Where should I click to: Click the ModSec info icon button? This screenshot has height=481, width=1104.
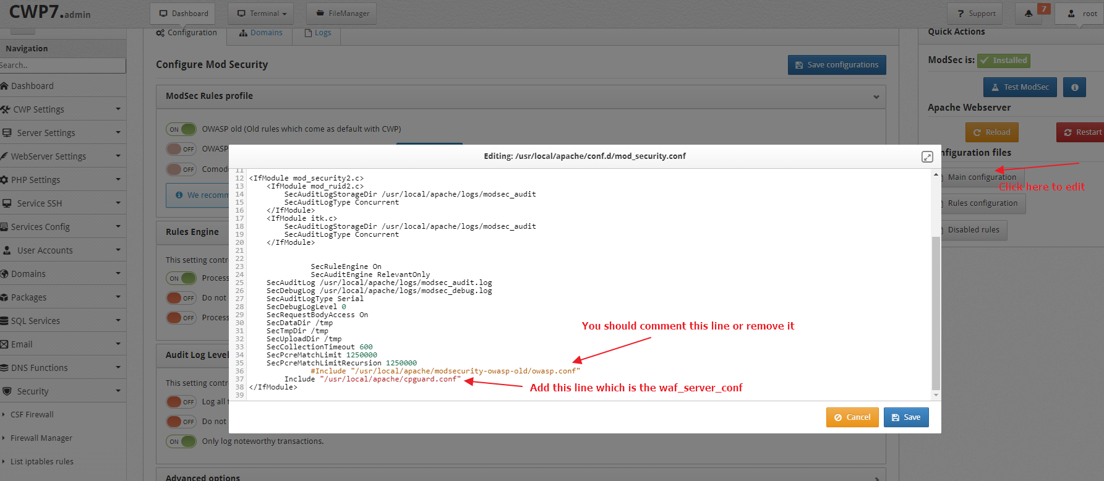point(1074,87)
